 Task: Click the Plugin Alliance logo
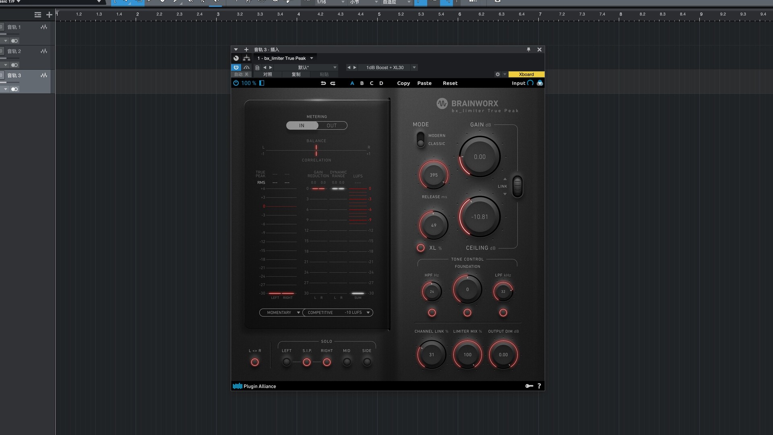coord(254,386)
